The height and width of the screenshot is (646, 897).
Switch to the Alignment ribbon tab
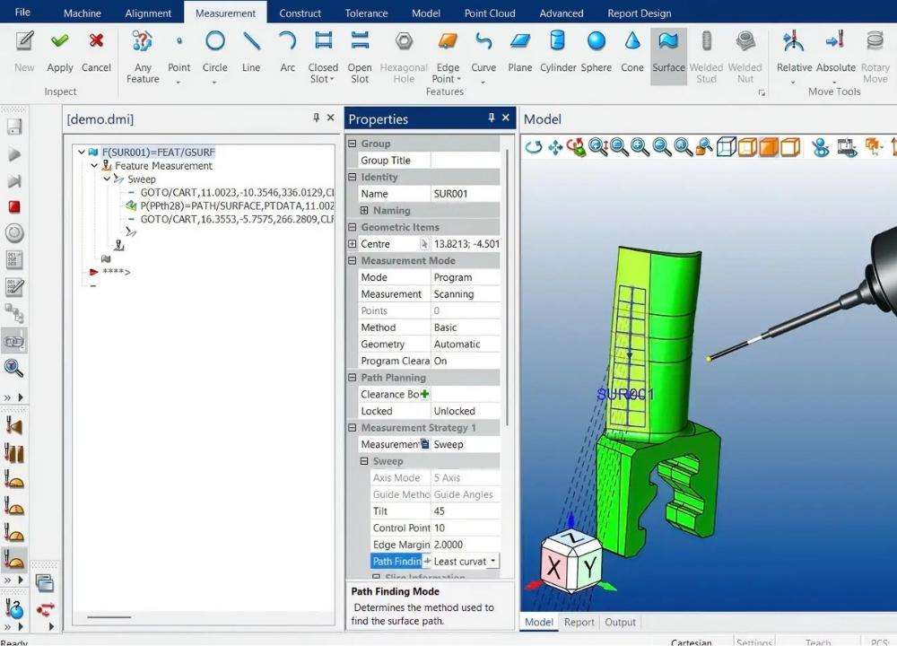[x=148, y=13]
